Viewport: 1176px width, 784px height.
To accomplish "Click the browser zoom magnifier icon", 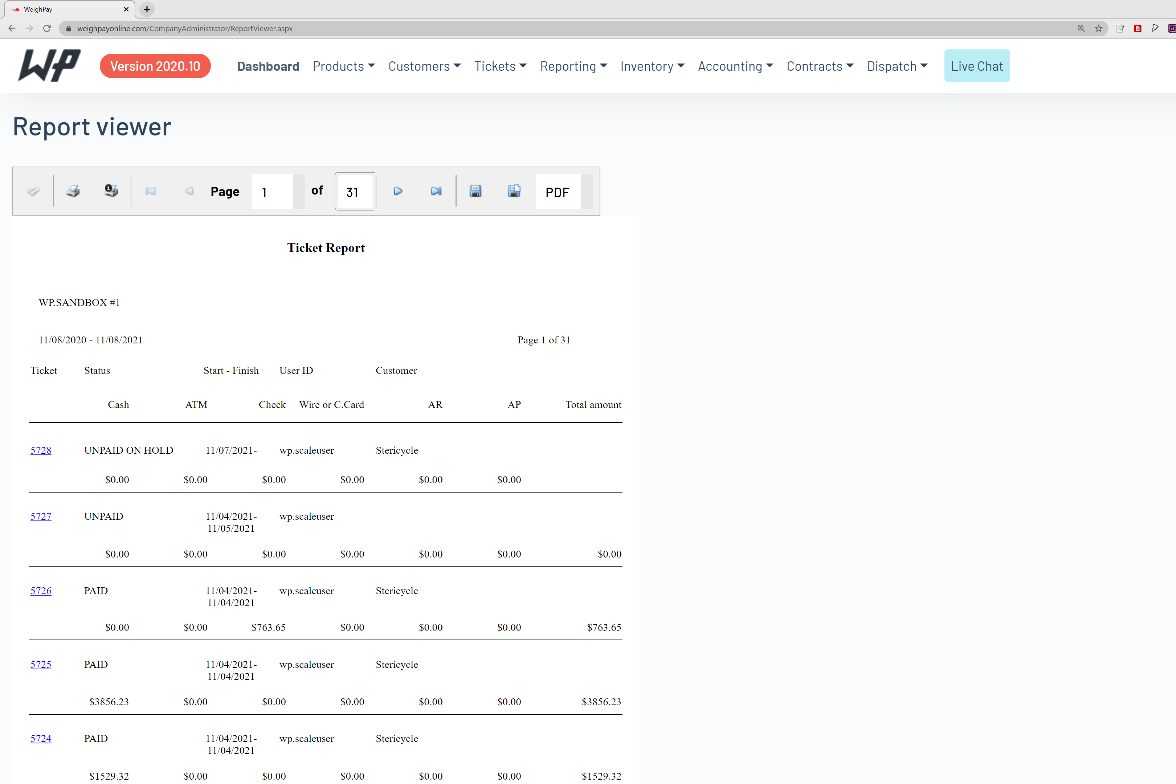I will pyautogui.click(x=1081, y=29).
